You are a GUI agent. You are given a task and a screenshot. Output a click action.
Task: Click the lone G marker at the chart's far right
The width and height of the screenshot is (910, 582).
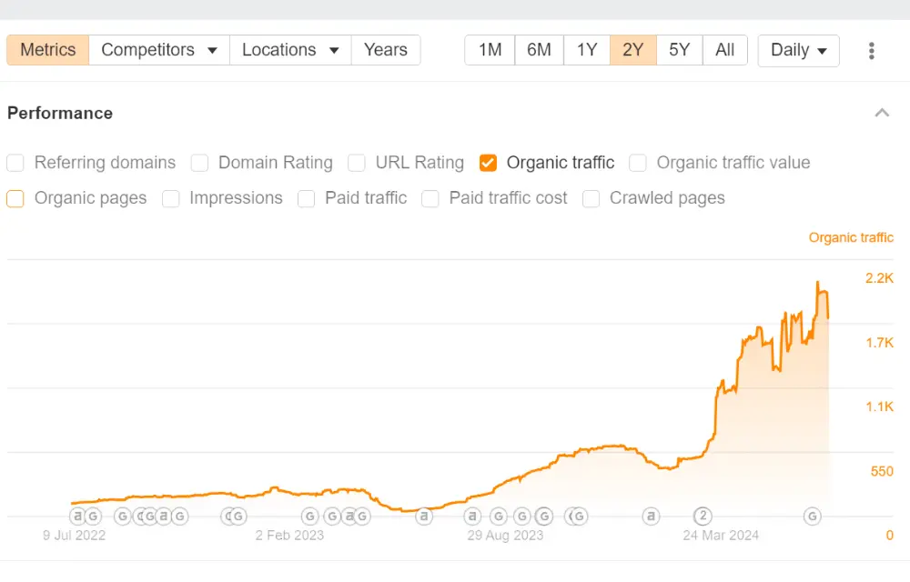click(811, 516)
